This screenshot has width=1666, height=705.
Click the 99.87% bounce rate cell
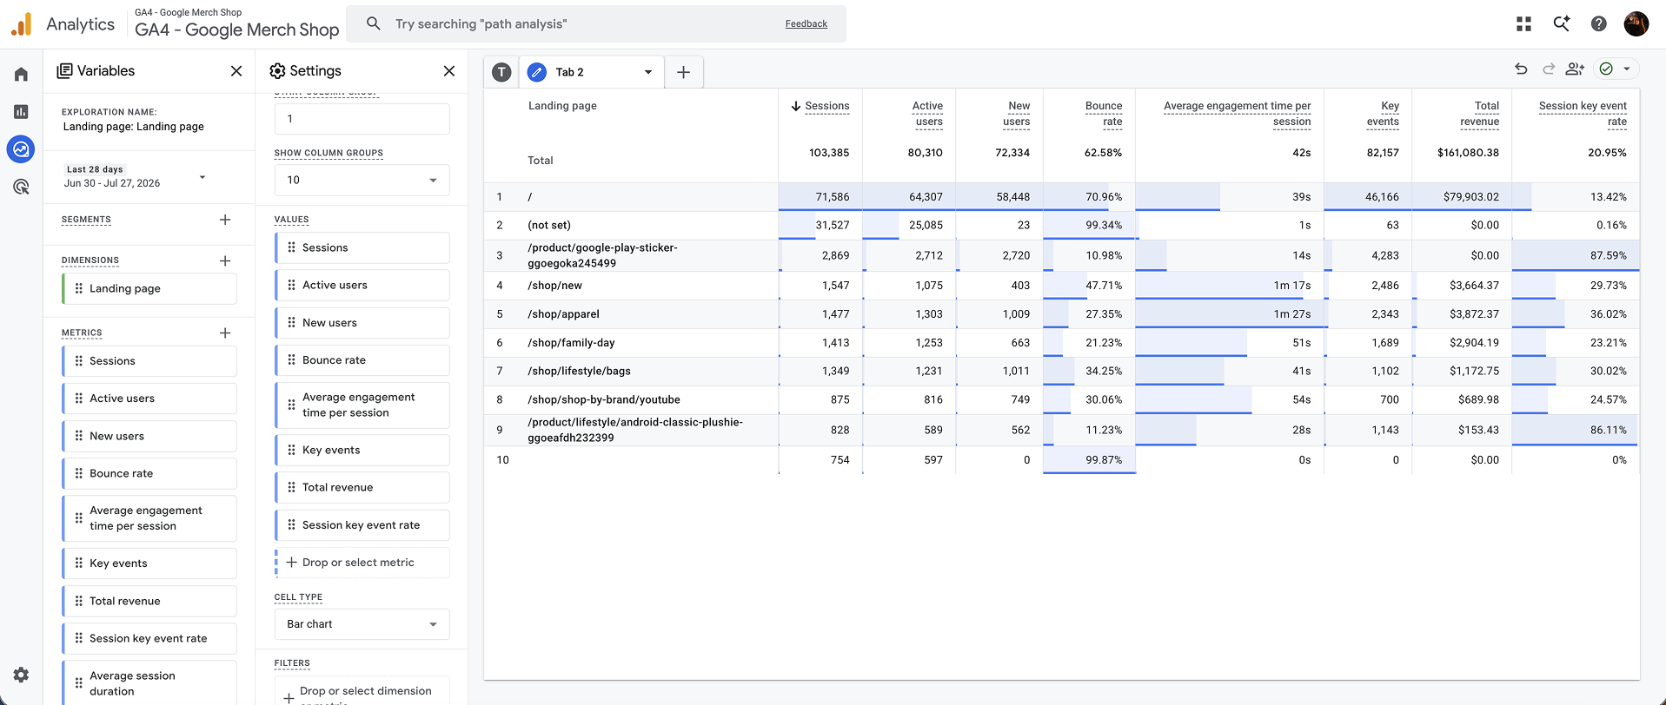click(1089, 460)
